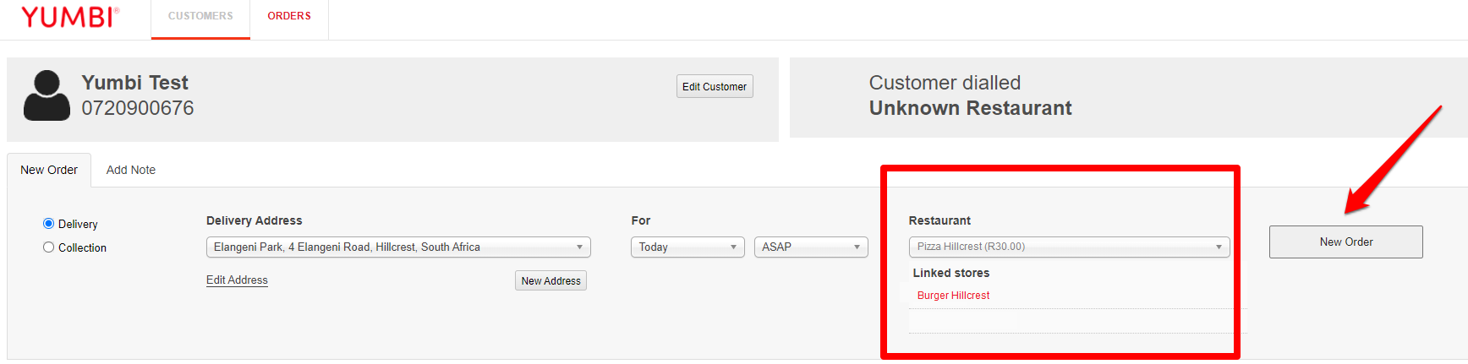Select the Collection radio option
The width and height of the screenshot is (1468, 364).
(48, 247)
